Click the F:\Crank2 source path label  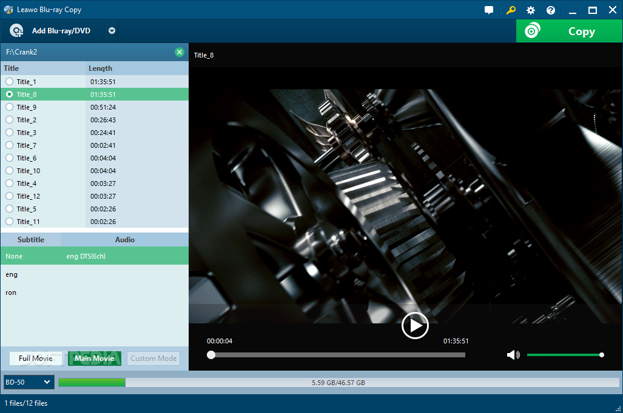pos(21,52)
